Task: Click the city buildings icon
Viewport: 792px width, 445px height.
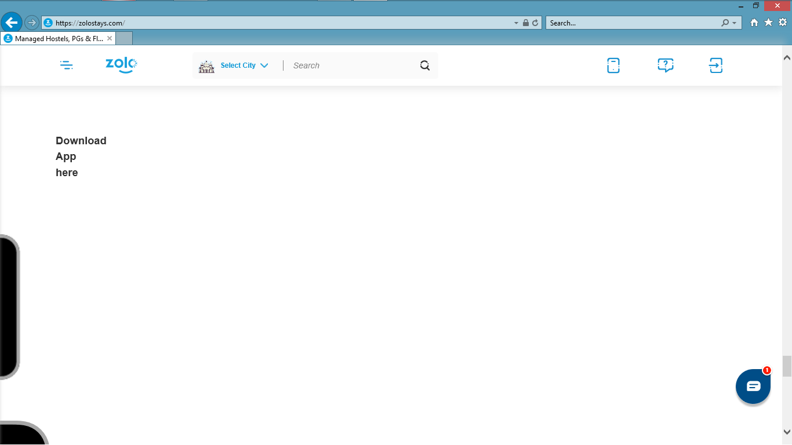Action: [x=206, y=66]
